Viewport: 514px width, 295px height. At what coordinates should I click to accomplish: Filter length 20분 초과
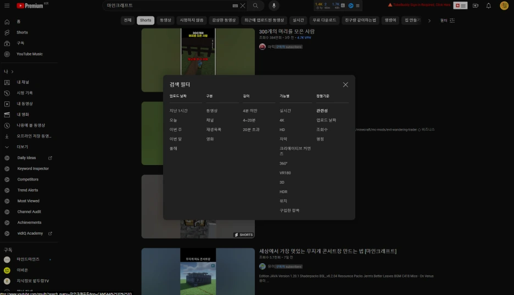(251, 129)
